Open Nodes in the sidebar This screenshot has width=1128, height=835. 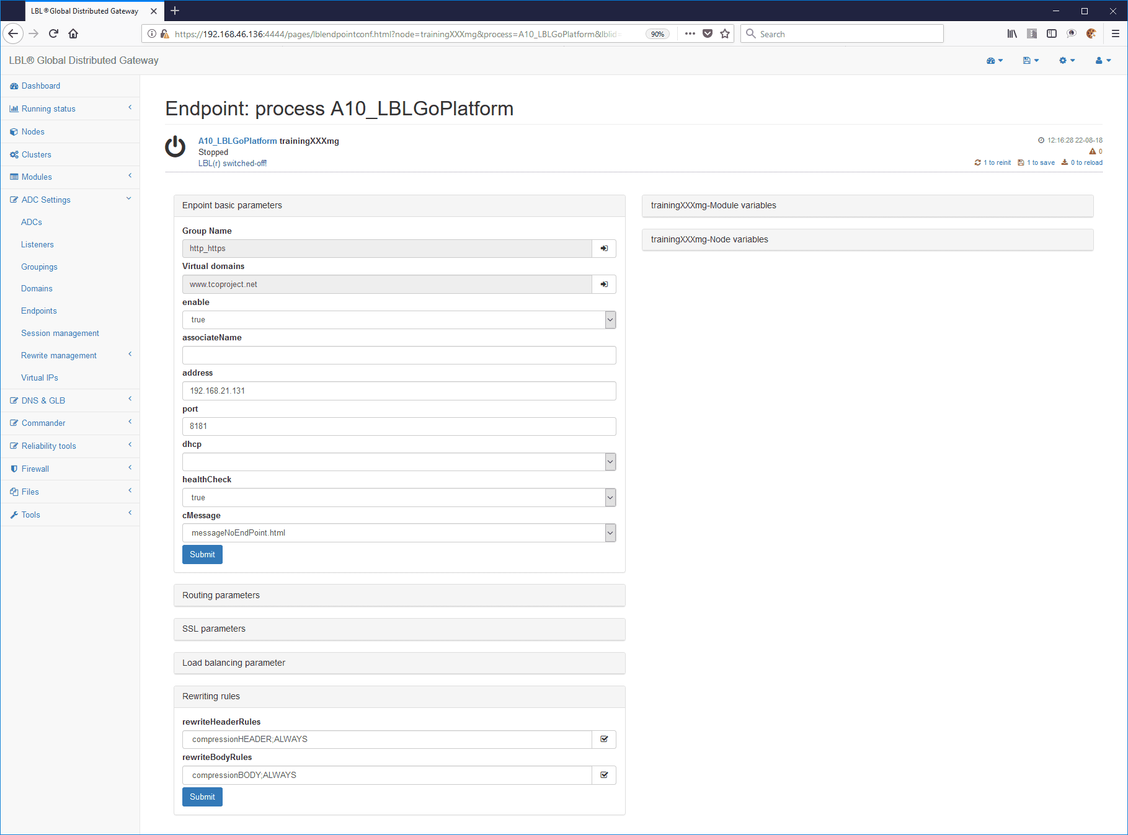[x=69, y=132]
